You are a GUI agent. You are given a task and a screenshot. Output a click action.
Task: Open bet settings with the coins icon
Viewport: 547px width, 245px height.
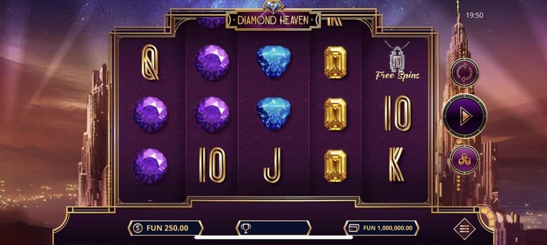point(464,160)
